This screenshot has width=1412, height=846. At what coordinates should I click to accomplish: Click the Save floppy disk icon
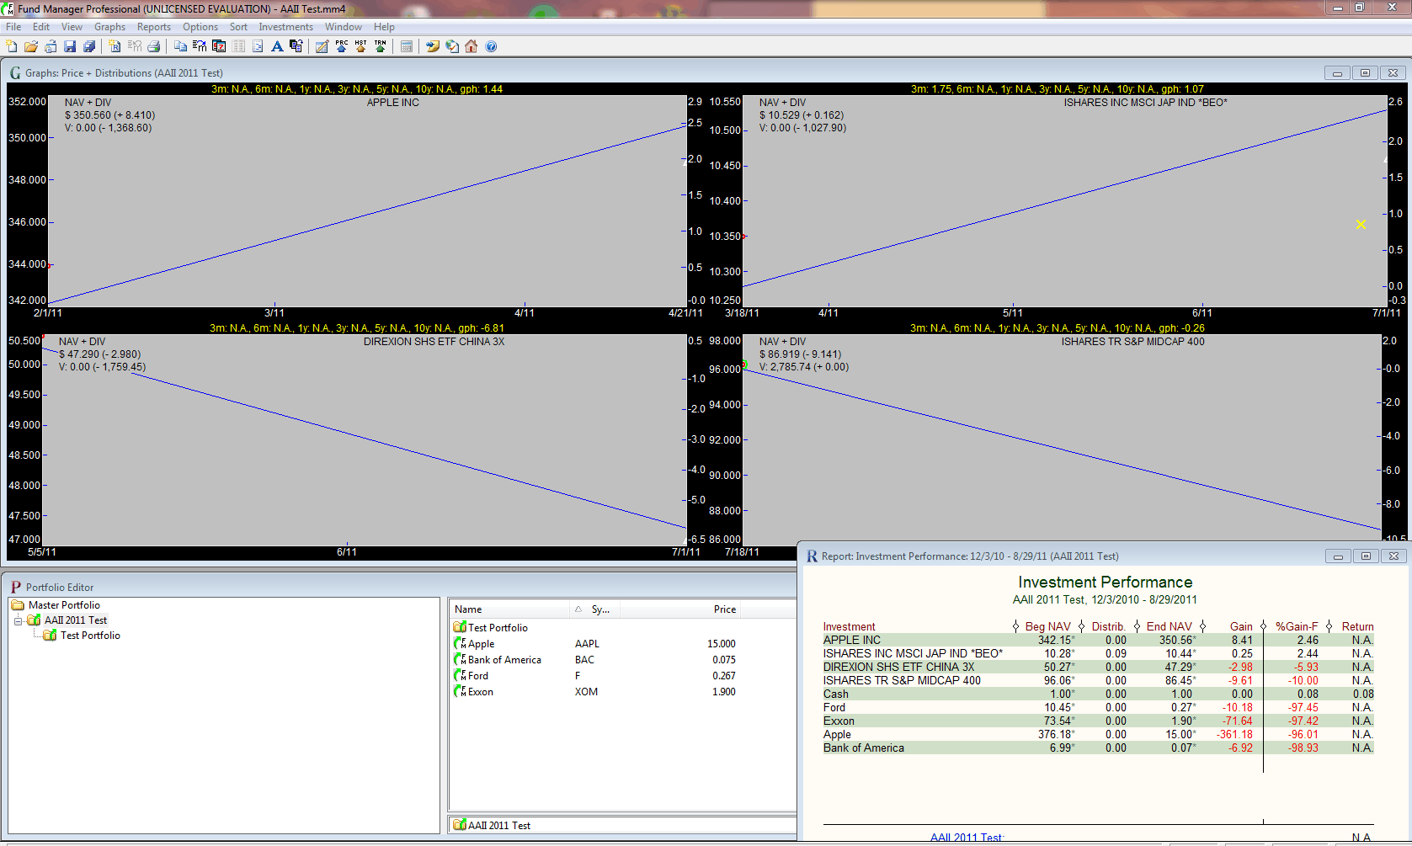click(x=70, y=46)
